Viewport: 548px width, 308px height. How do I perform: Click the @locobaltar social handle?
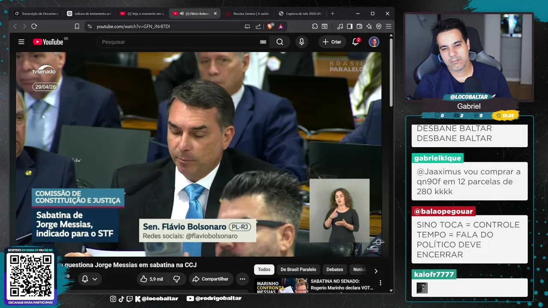(x=160, y=299)
